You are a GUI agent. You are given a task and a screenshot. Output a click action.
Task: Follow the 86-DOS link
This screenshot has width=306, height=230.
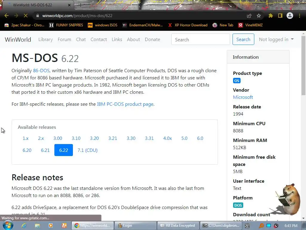click(x=41, y=71)
